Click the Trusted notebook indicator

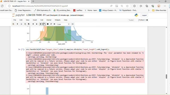pos(131,20)
